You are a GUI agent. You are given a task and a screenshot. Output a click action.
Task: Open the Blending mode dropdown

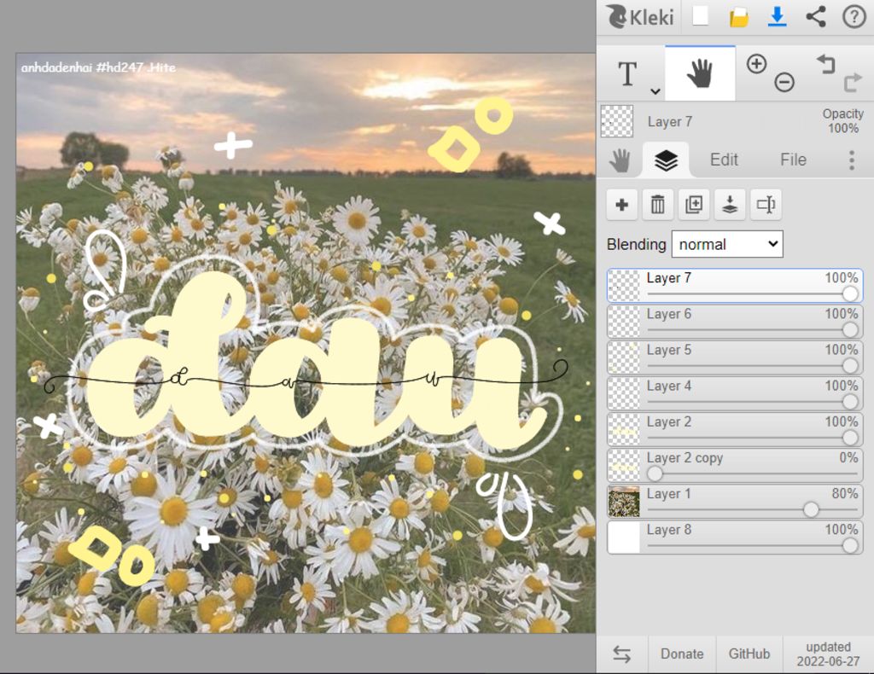coord(727,244)
